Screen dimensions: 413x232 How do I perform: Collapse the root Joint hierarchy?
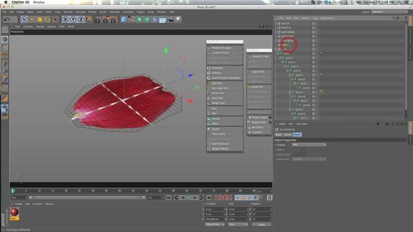click(277, 53)
